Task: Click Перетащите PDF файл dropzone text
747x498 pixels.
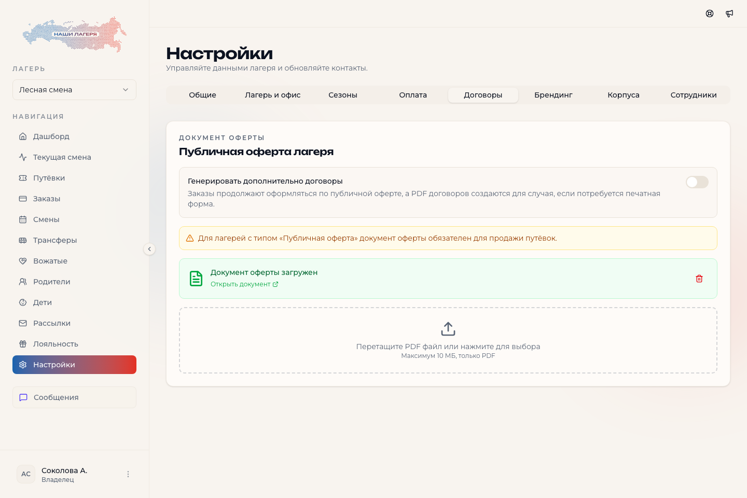Action: [x=448, y=347]
